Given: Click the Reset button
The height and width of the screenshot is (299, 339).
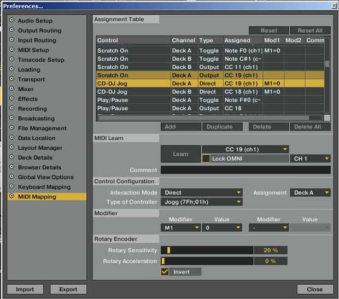Looking at the screenshot, I should pos(268,31).
